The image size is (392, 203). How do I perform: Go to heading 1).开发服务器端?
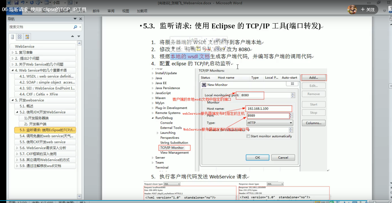(47, 118)
